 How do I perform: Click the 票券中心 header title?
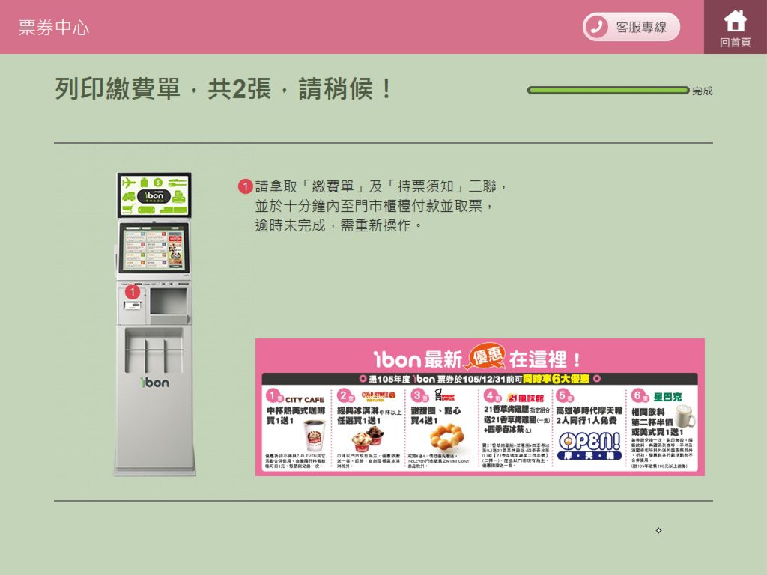pos(54,28)
